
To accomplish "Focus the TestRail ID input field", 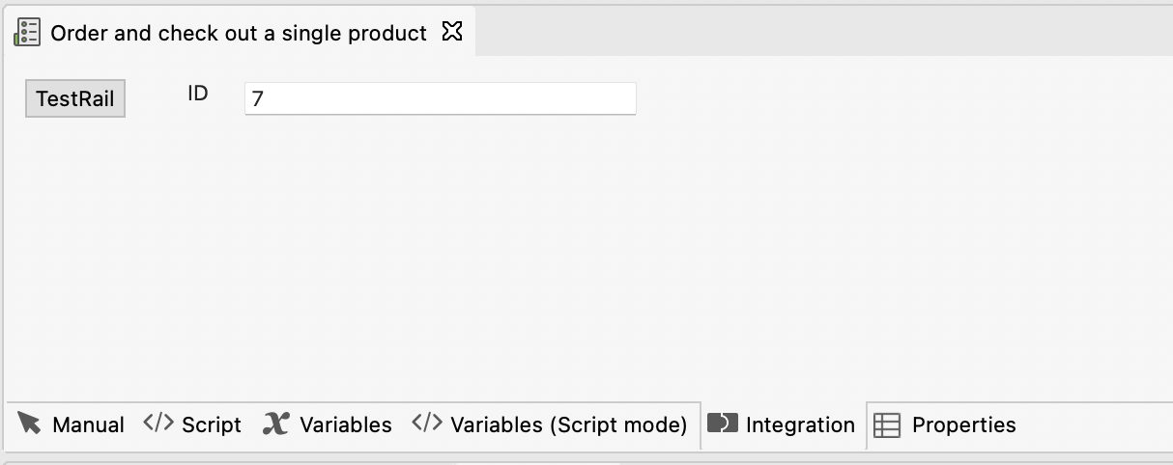I will click(x=440, y=98).
